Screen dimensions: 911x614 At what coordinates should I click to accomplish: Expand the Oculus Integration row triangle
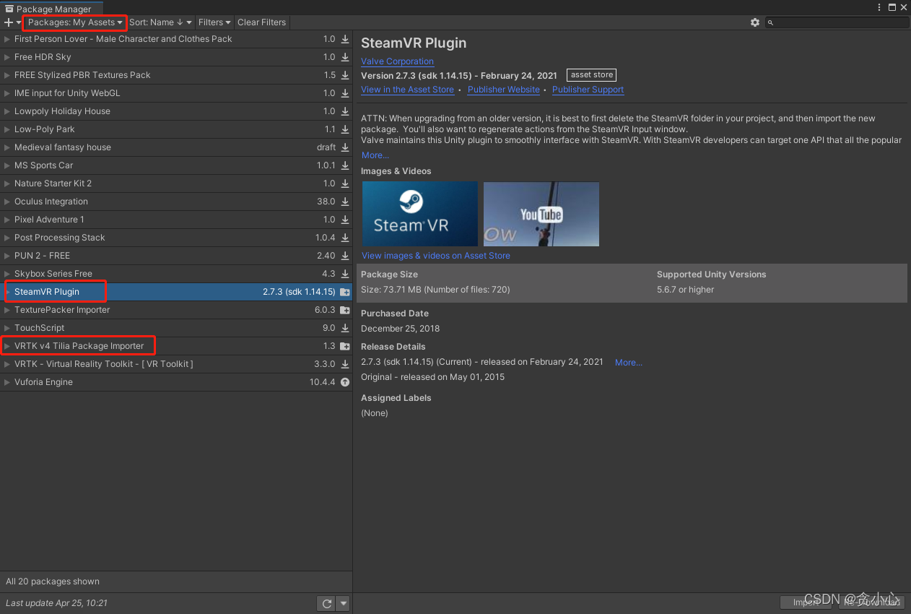pyautogui.click(x=7, y=202)
